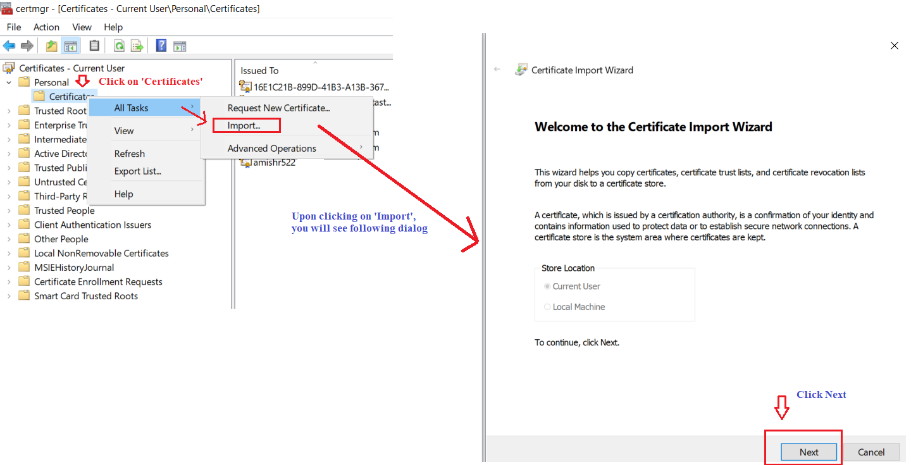
Task: Collapse the Personal folder node
Action: tap(9, 82)
